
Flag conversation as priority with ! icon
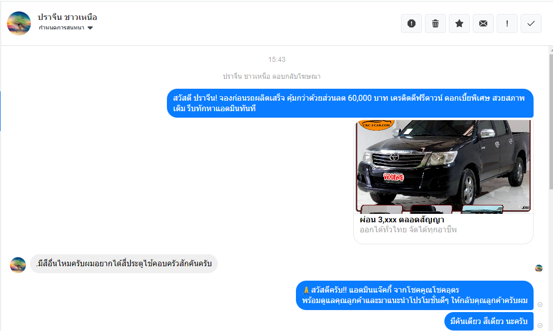click(507, 23)
